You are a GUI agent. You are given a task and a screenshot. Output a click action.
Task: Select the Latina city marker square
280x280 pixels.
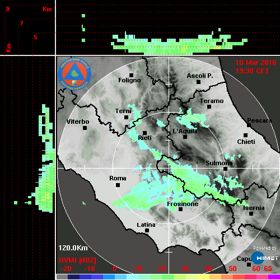pos(147,231)
